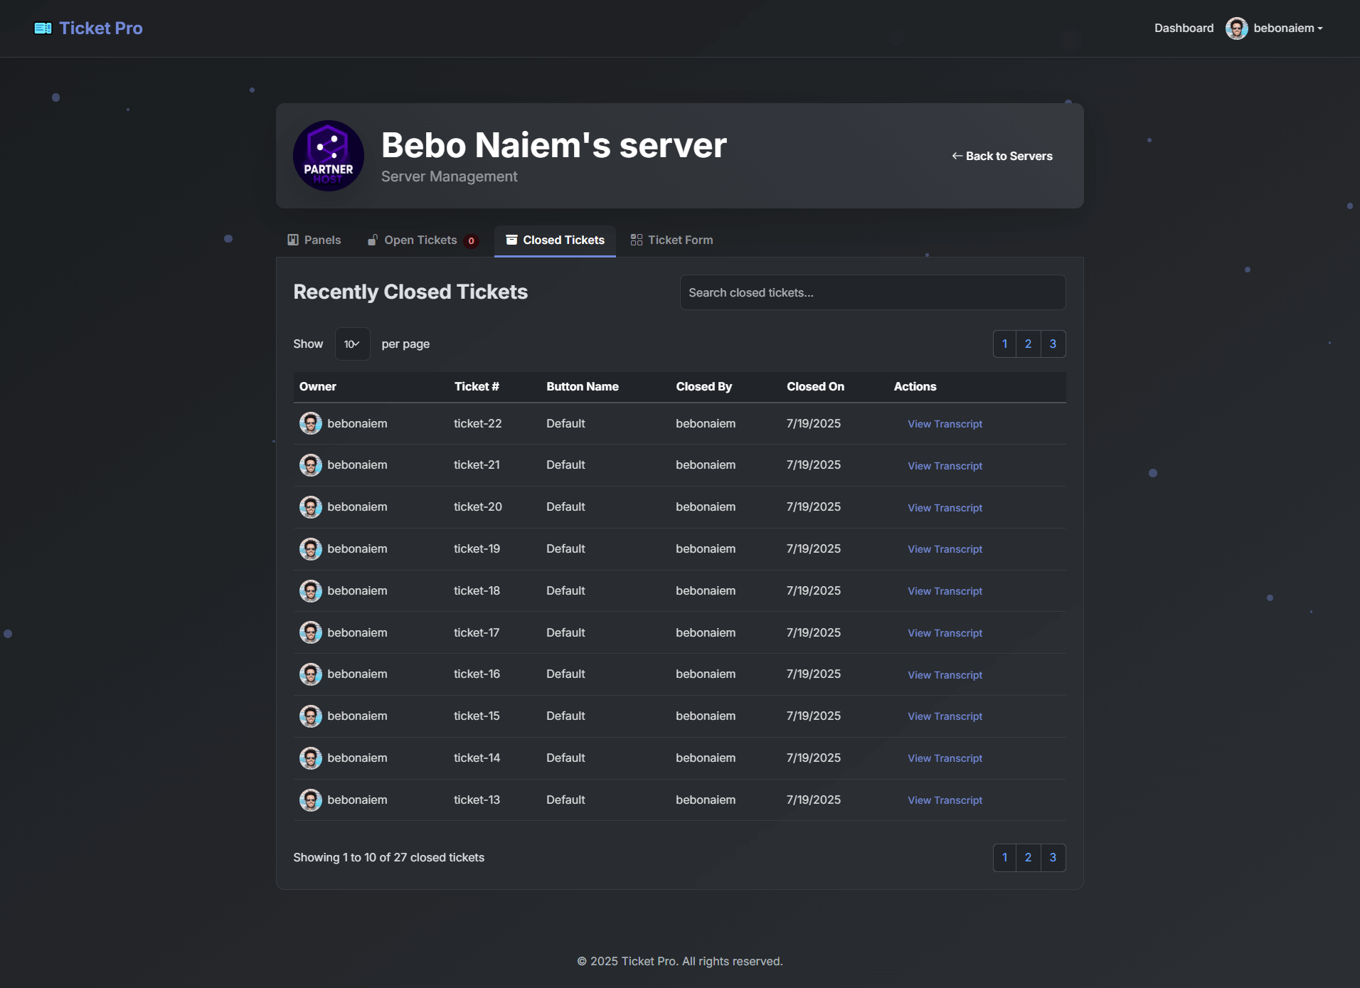Open the transcript for ticket-13

click(945, 801)
